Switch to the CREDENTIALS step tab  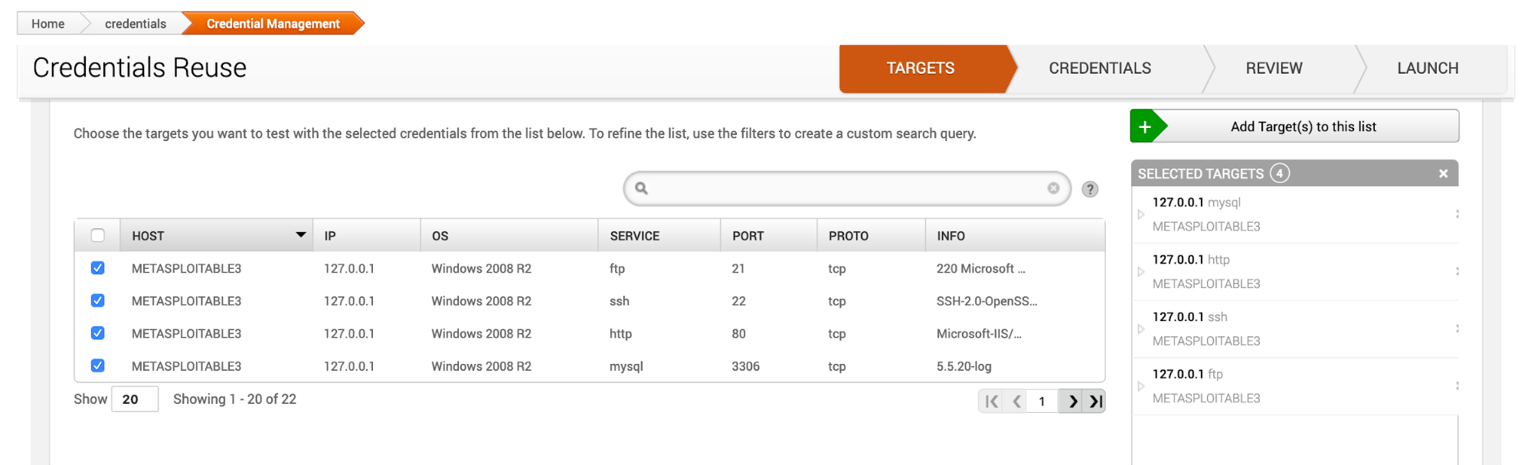[x=1100, y=69]
